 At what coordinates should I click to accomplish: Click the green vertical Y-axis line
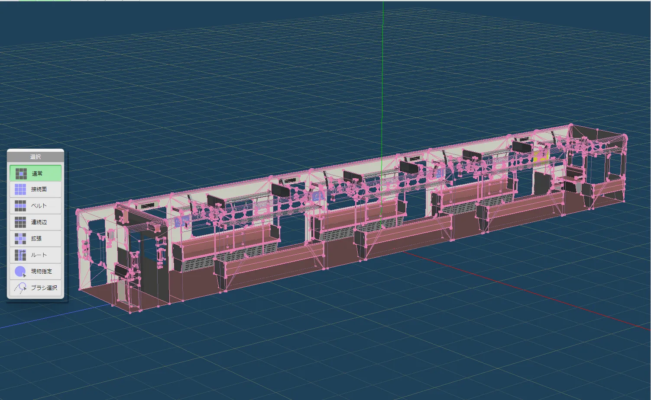[x=382, y=65]
